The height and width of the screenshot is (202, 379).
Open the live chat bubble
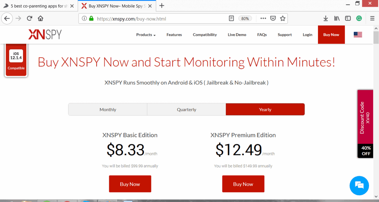coord(359,186)
